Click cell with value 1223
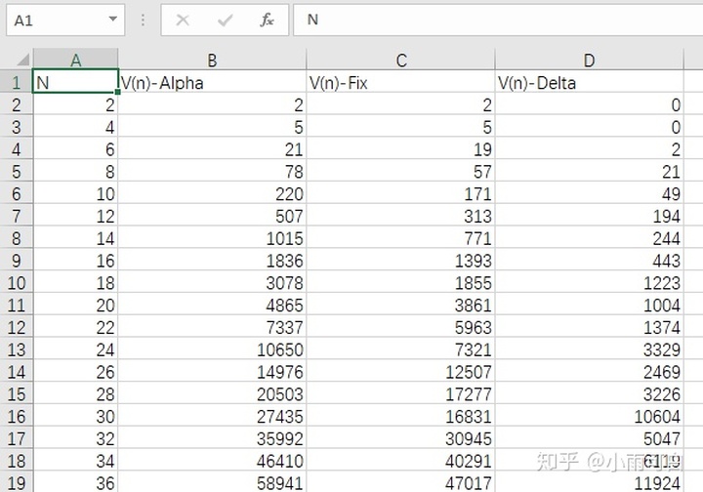 (589, 282)
